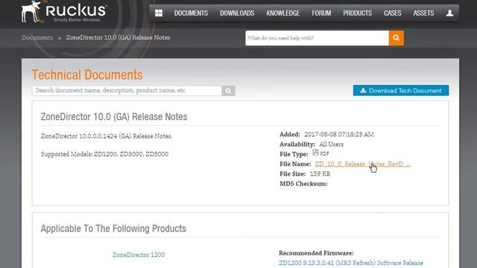The width and height of the screenshot is (477, 268).
Task: Open the ZD_10_0_Release_Notes_RevD file link
Action: coord(363,164)
